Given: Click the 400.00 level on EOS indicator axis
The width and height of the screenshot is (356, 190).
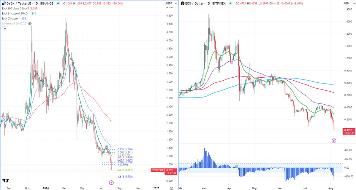Looking at the screenshot, I should (348, 150).
